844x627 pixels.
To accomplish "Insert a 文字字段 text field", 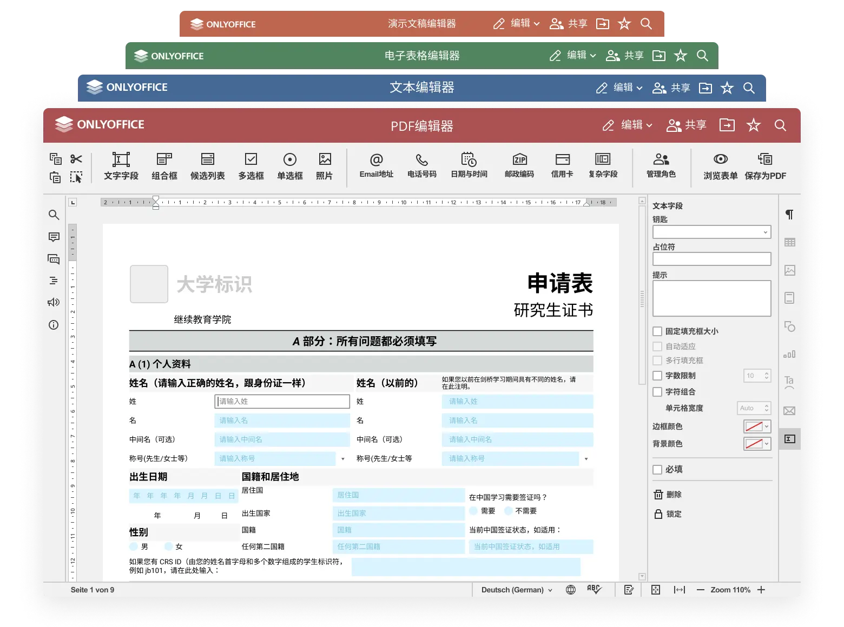I will (121, 166).
